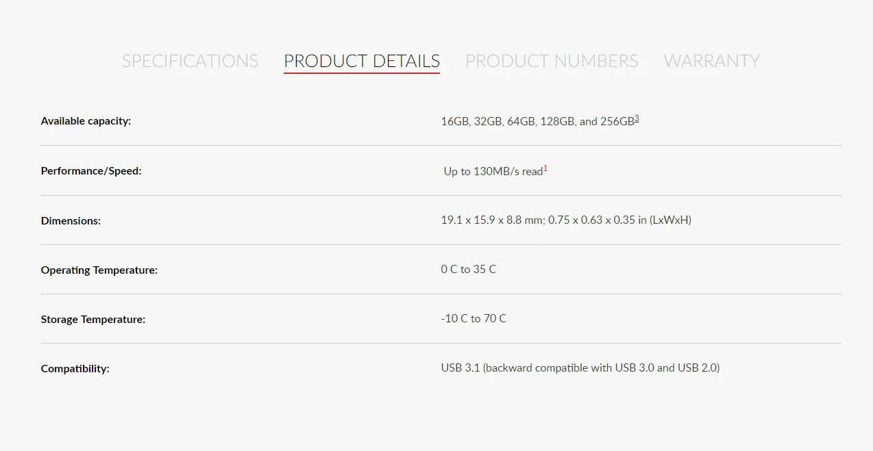Select the Compatibility row label
Screen dimensions: 873x451
click(75, 369)
